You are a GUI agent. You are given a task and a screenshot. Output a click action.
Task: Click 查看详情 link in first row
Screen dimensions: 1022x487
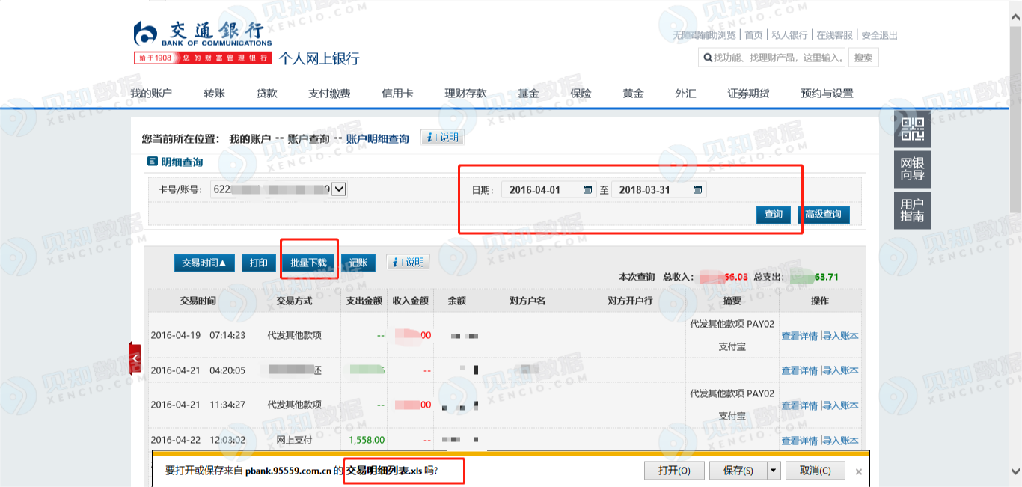click(799, 336)
